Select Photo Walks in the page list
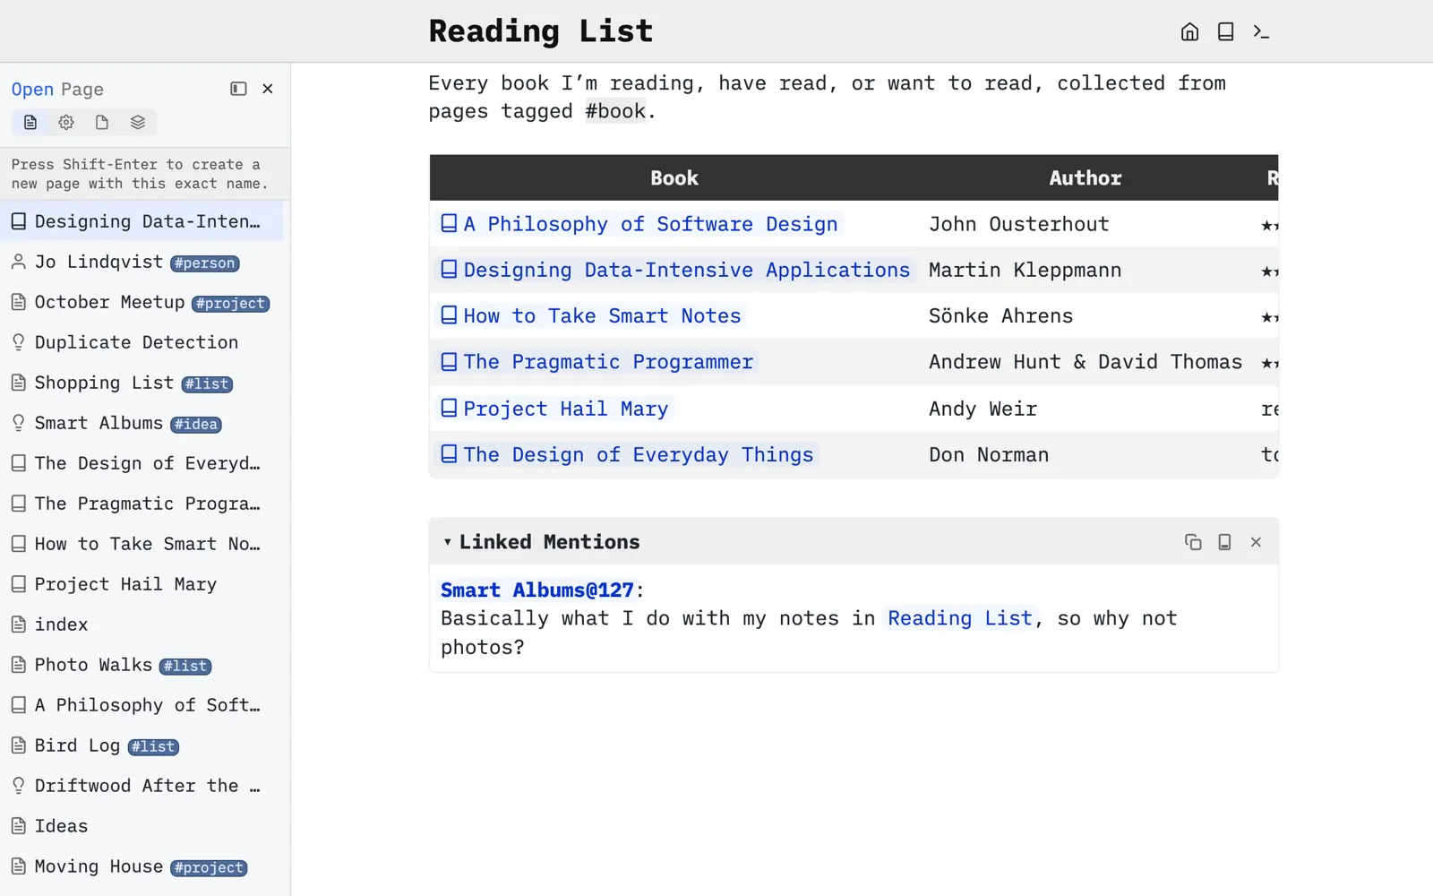1433x896 pixels. coord(142,665)
